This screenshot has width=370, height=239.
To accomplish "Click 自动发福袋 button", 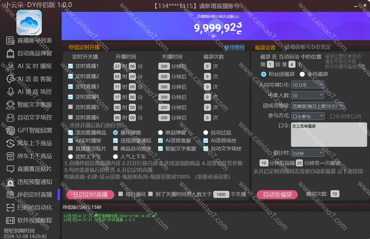I will click(277, 195).
